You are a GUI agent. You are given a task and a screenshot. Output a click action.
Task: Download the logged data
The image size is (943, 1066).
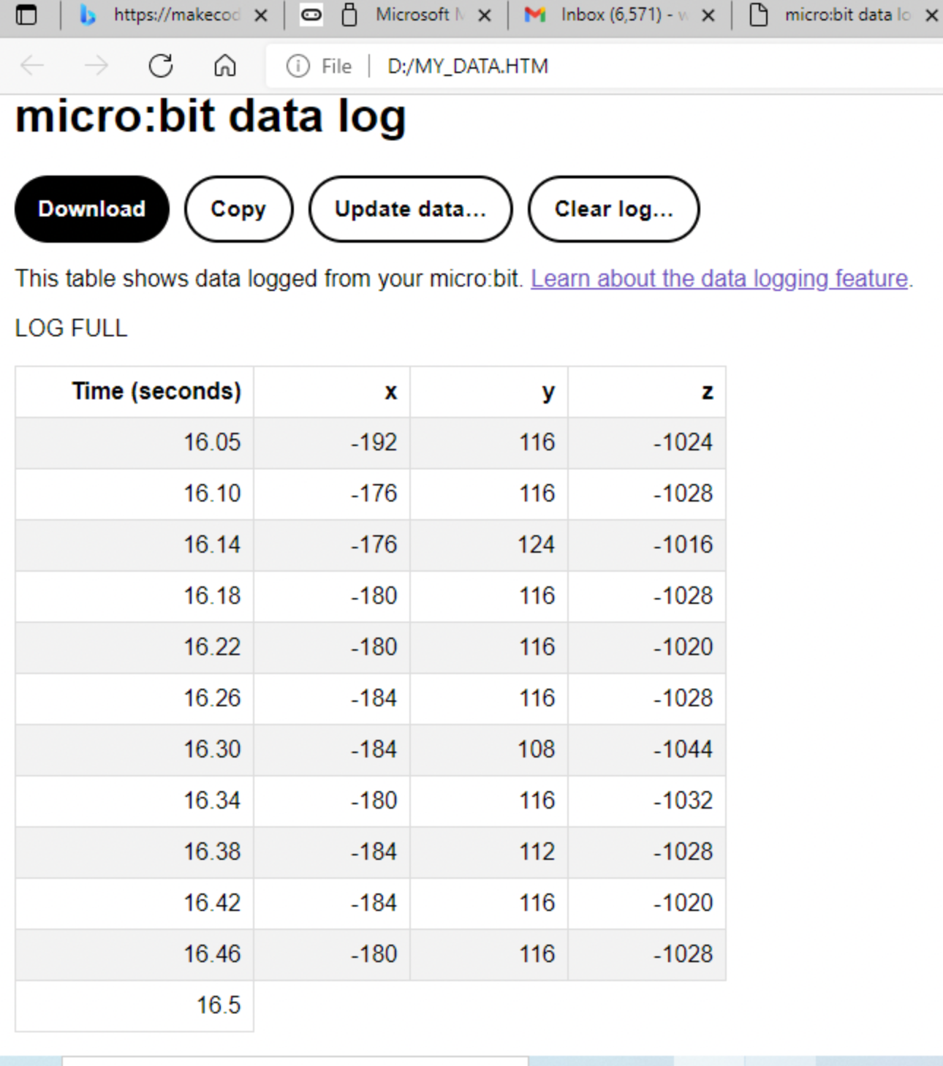pos(91,209)
